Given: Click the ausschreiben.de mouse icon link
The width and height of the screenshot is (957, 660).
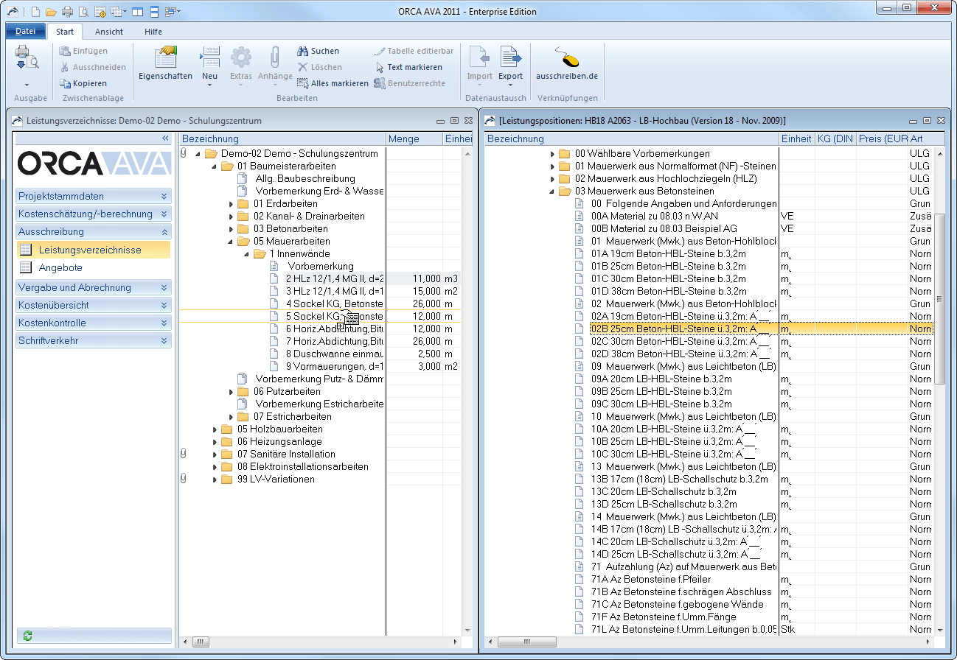Looking at the screenshot, I should pyautogui.click(x=566, y=63).
